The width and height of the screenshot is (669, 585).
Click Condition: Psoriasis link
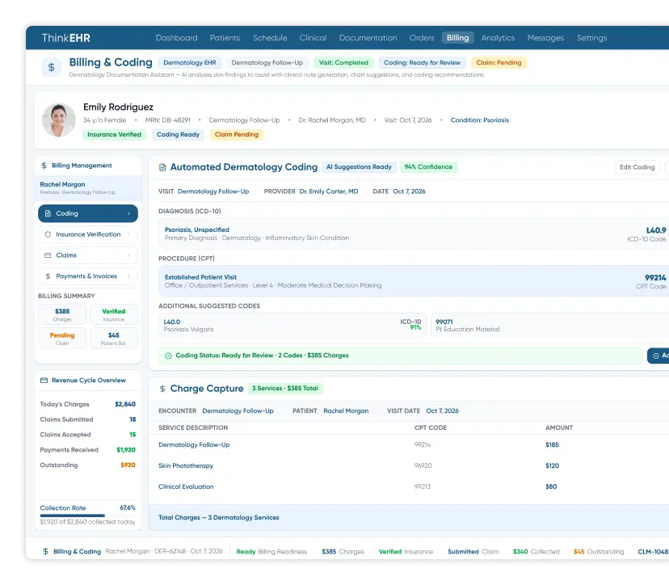[480, 120]
